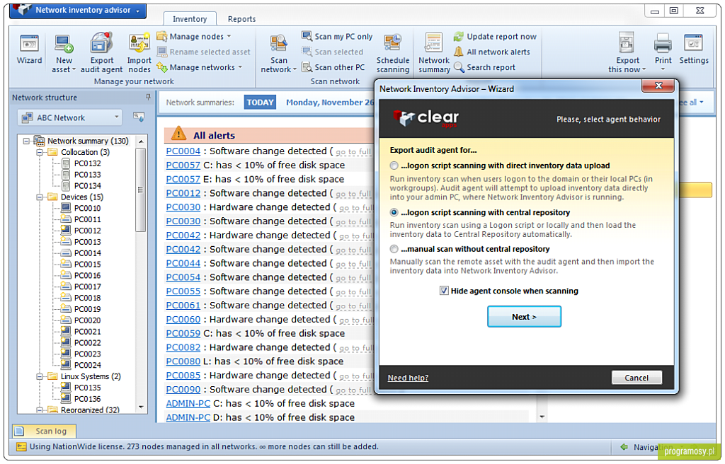Image resolution: width=725 pixels, height=464 pixels.
Task: Collapse the Linux Systems (2) folder
Action: 40,377
